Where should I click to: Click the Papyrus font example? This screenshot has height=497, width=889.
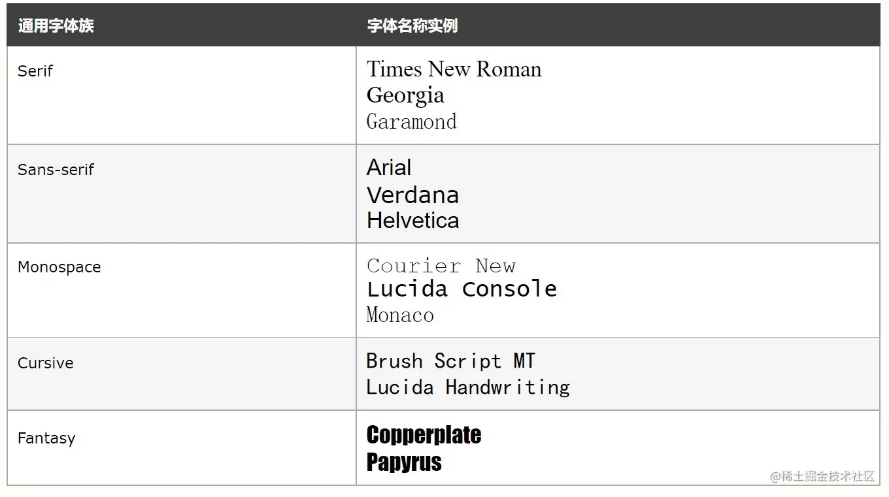coord(404,462)
